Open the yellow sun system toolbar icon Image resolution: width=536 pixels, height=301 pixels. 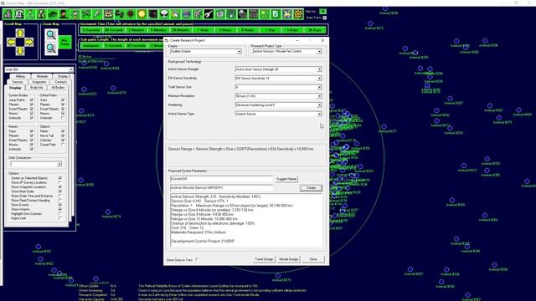click(x=142, y=14)
